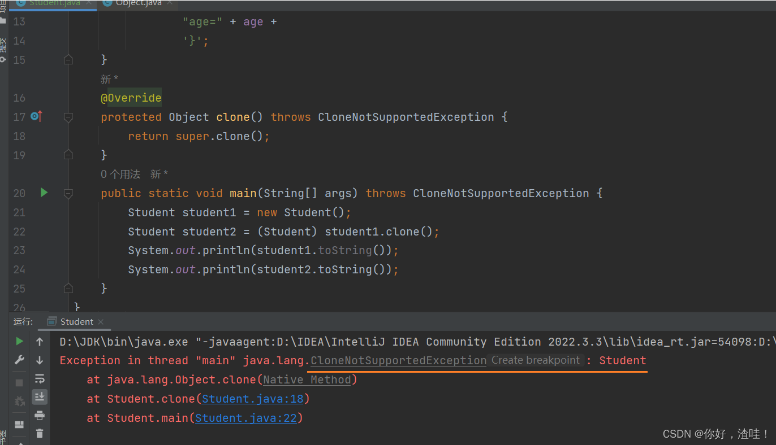Run main method via gutter arrow on line 20
This screenshot has height=445, width=776.
(44, 193)
